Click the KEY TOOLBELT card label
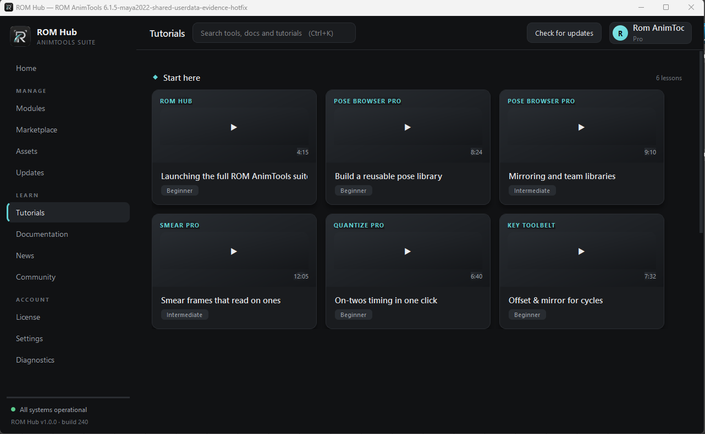The height and width of the screenshot is (434, 705). coord(531,225)
